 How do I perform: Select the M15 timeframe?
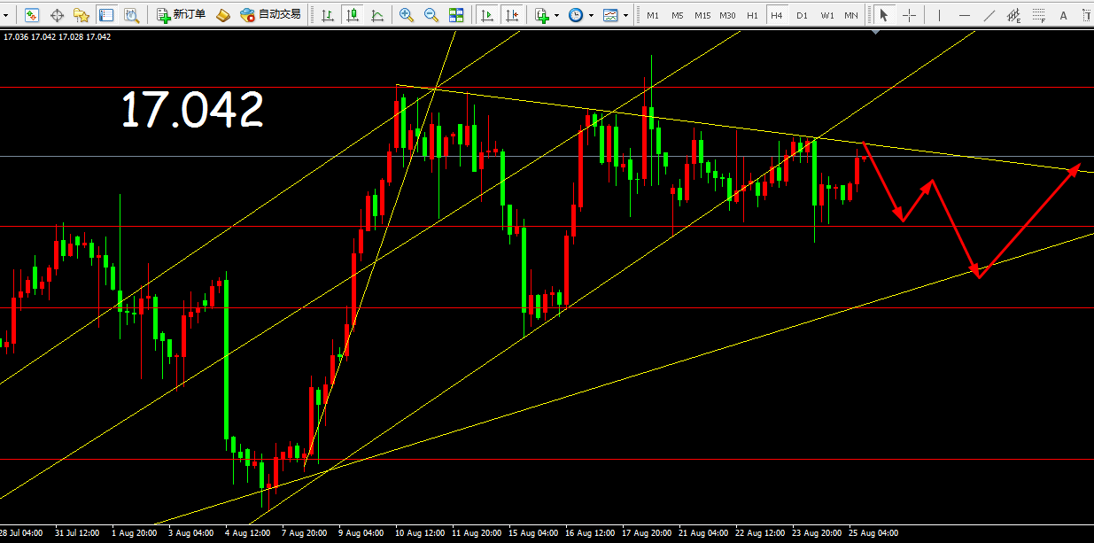702,16
